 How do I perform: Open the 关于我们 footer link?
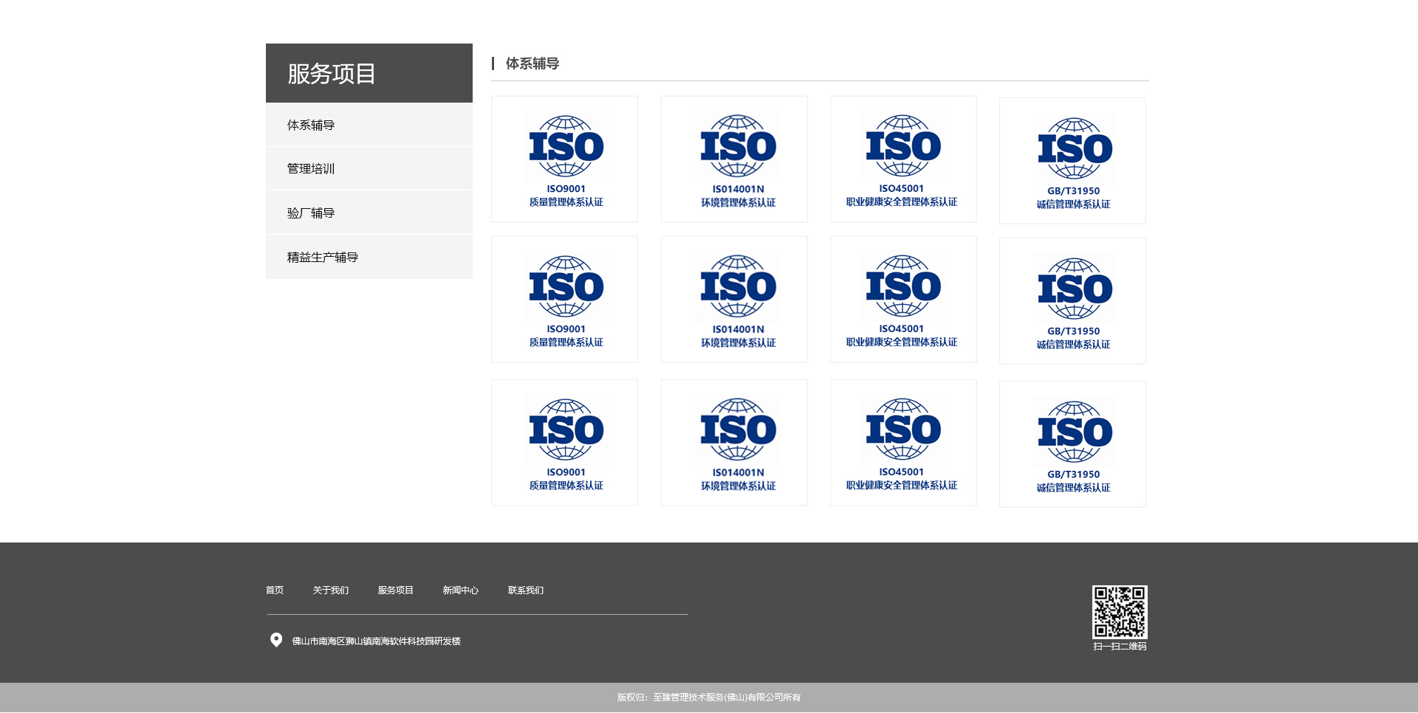click(x=330, y=590)
